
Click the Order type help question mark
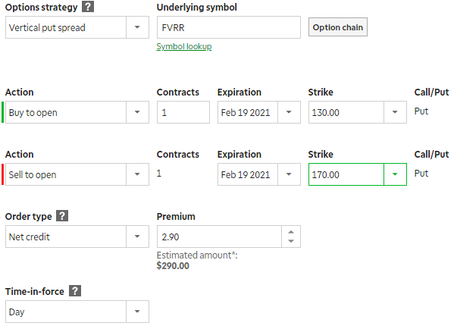62,216
